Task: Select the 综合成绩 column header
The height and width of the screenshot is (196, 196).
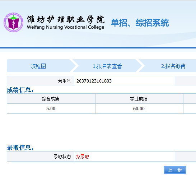Action: click(x=51, y=99)
